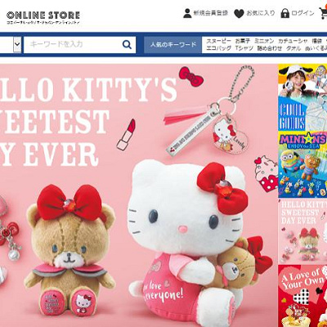Screen dimensions: 327x327
Task: Choose the カチューシャ keyword
Action: pyautogui.click(x=293, y=41)
